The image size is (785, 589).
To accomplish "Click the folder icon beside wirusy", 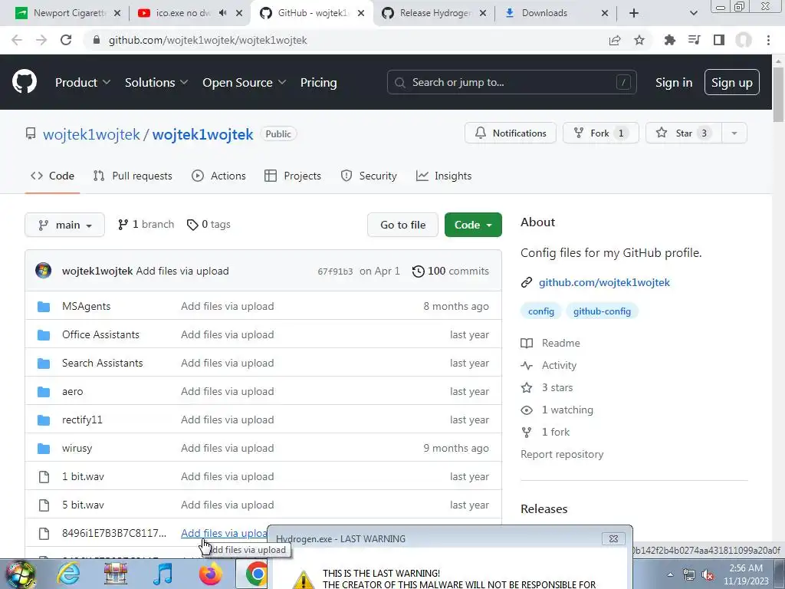I will tap(44, 448).
